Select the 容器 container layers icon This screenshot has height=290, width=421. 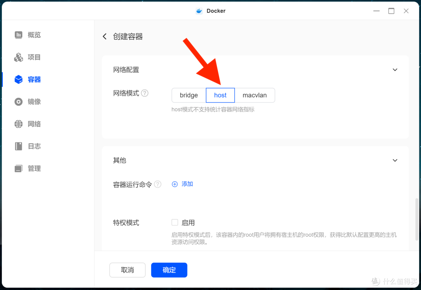tap(19, 80)
